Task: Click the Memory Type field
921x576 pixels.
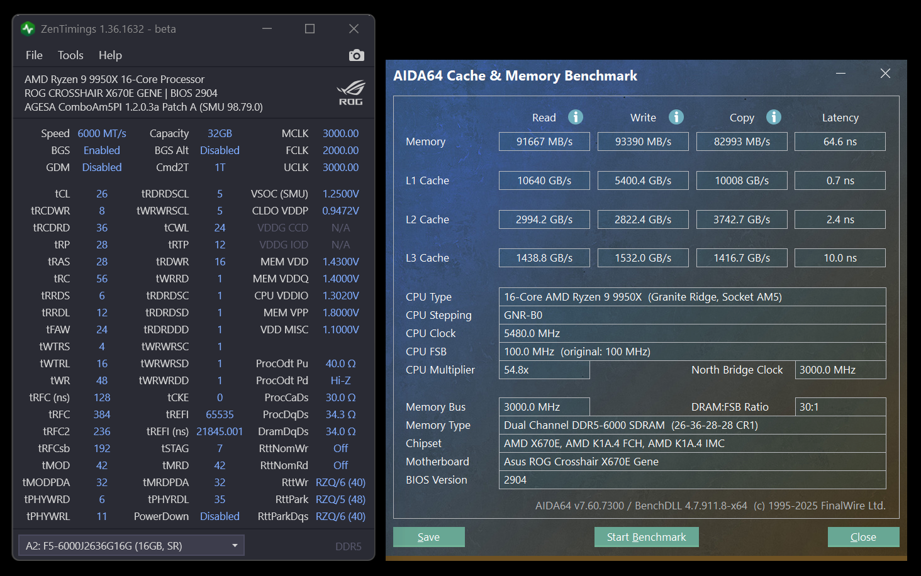Action: coord(692,425)
